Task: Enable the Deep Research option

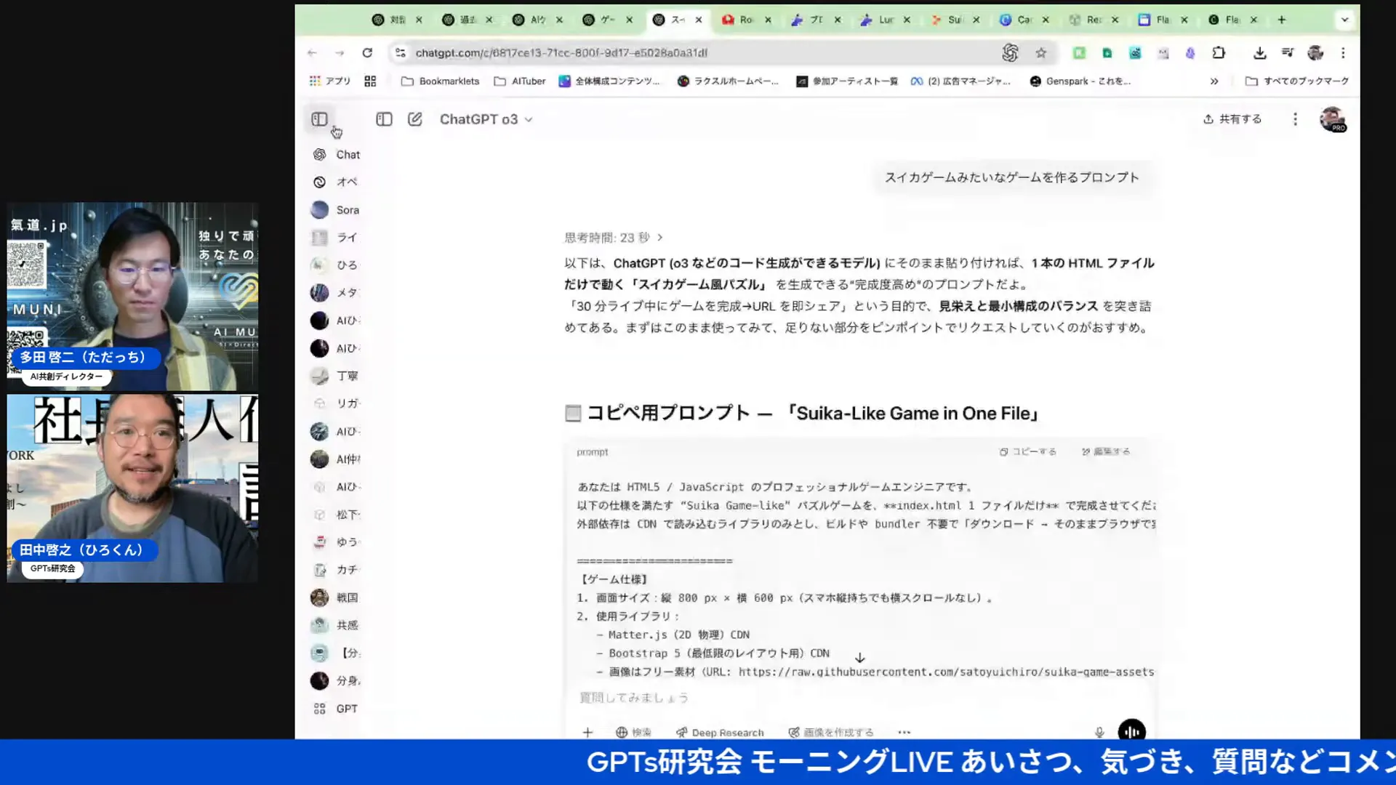Action: tap(720, 733)
